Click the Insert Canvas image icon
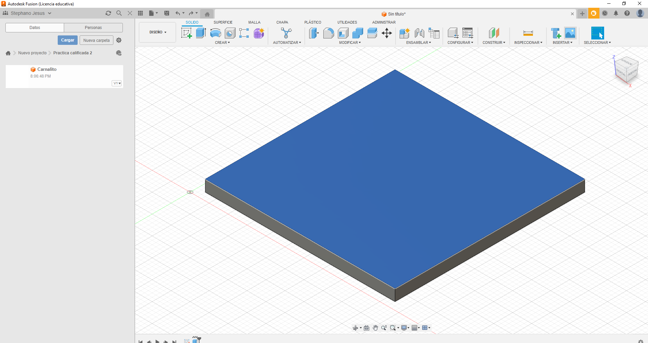This screenshot has height=343, width=648. 570,33
